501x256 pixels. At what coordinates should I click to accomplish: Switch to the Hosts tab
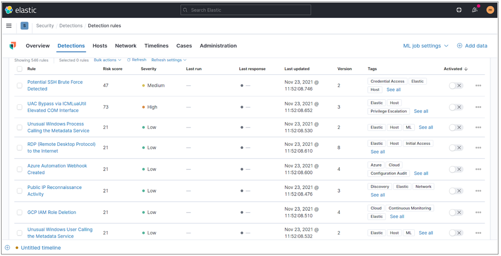click(100, 46)
